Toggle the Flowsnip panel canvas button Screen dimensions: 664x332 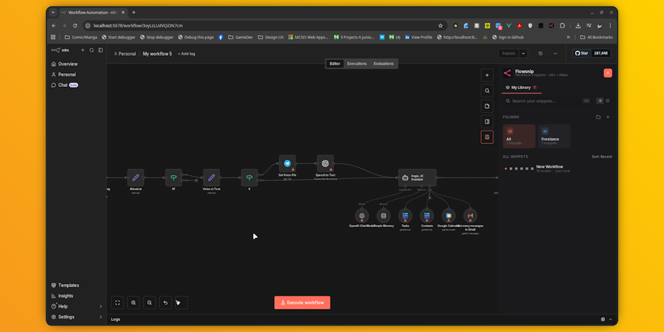[x=487, y=137]
